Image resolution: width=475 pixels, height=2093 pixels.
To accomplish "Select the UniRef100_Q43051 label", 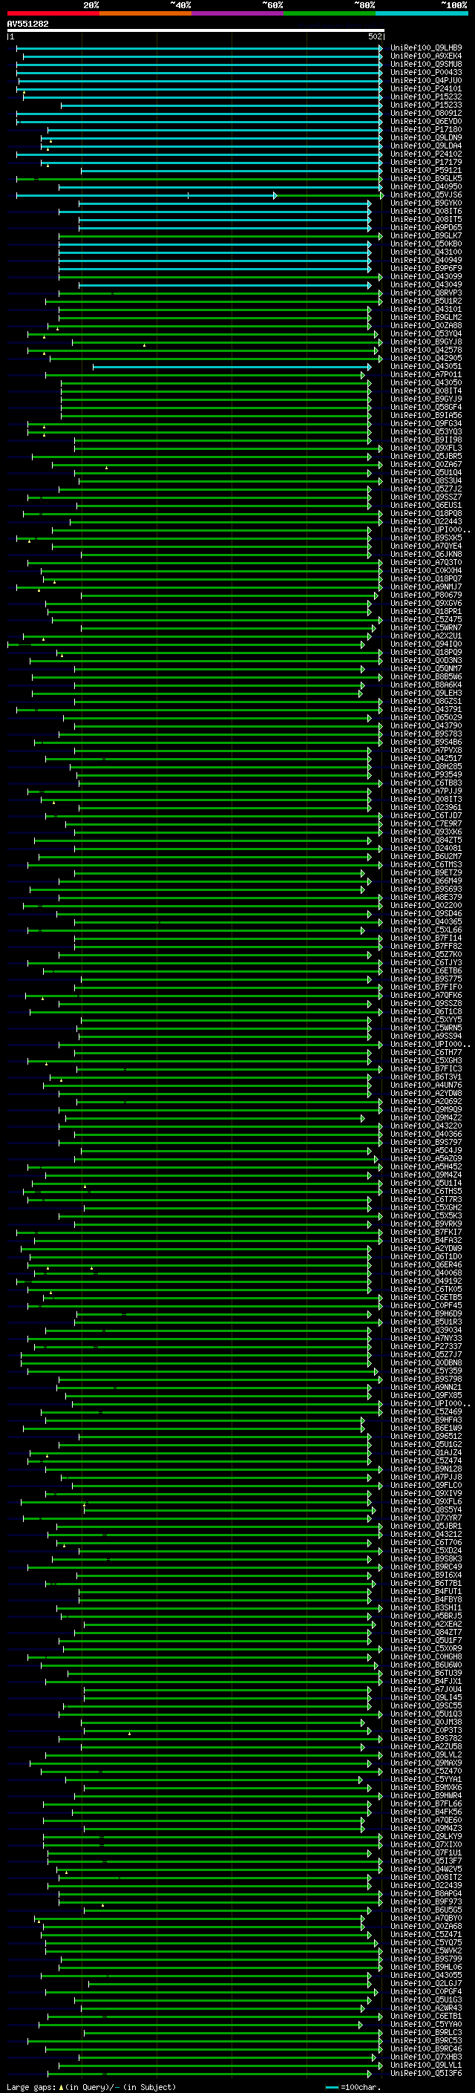I will tap(426, 367).
